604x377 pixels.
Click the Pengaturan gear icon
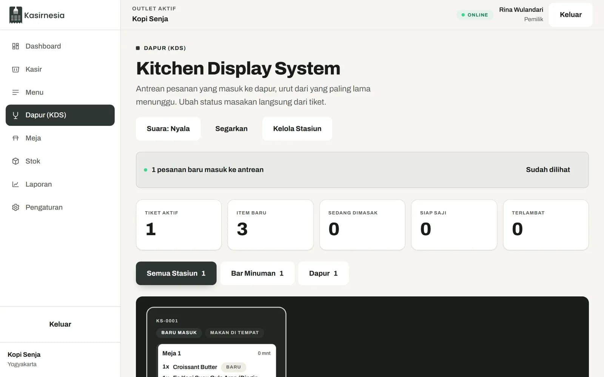click(x=15, y=207)
